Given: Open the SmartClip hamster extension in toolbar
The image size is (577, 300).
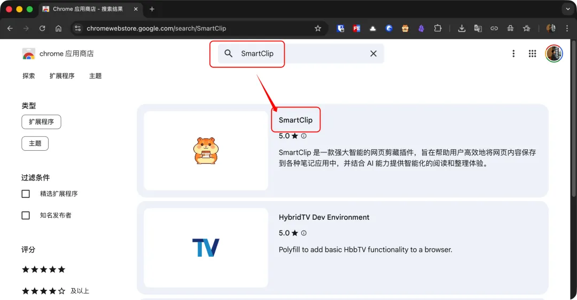Looking at the screenshot, I should (405, 28).
